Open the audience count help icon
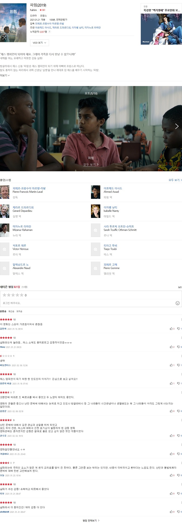 [49, 32]
